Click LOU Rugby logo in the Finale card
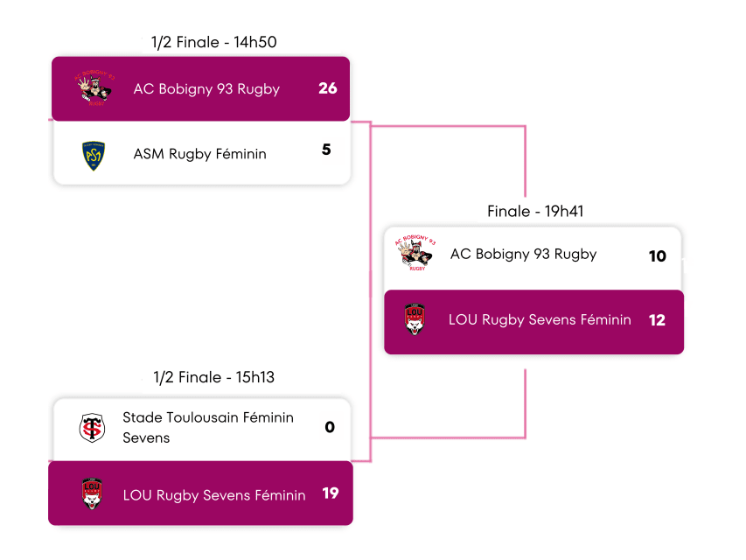Viewport: 746px width, 560px height. point(415,320)
